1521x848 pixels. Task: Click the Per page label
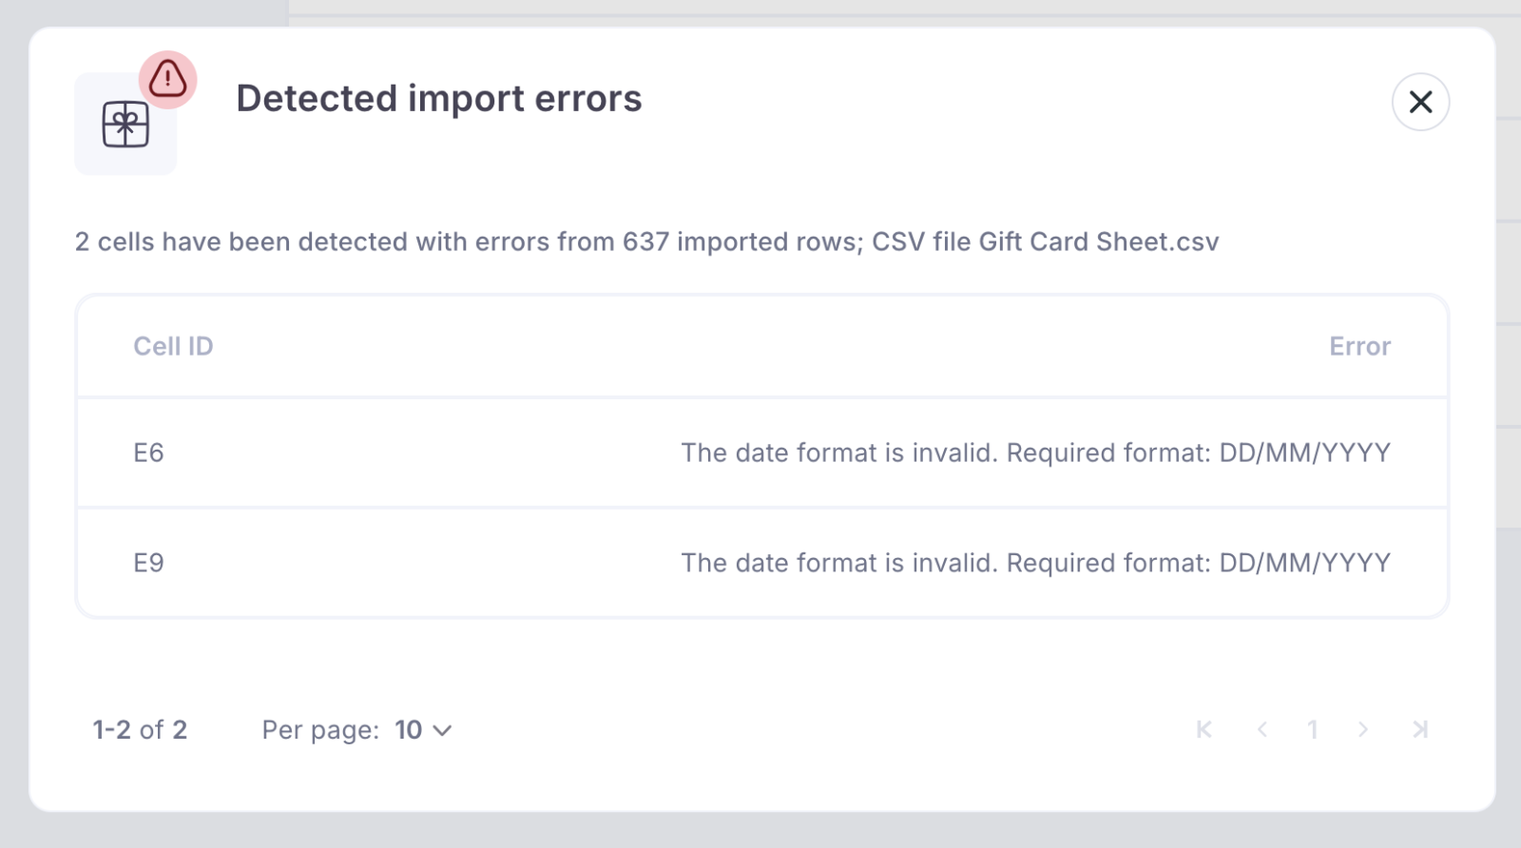click(320, 730)
